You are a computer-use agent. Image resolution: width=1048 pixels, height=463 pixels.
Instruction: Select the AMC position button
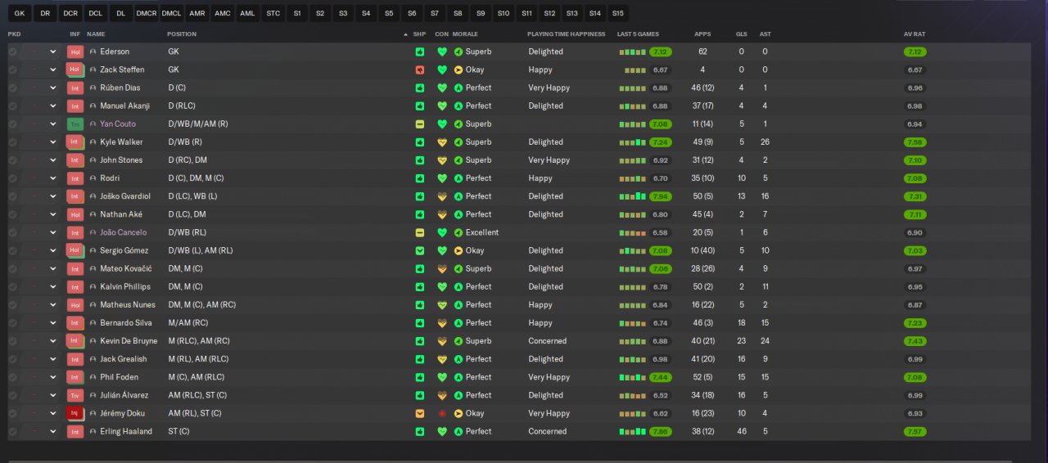pos(222,13)
